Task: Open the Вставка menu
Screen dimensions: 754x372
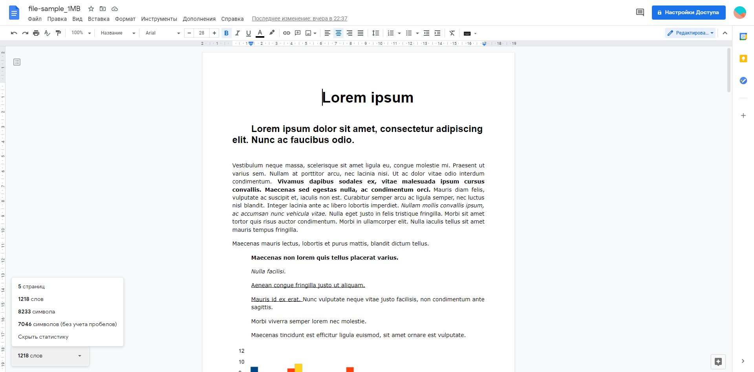Action: pos(99,19)
